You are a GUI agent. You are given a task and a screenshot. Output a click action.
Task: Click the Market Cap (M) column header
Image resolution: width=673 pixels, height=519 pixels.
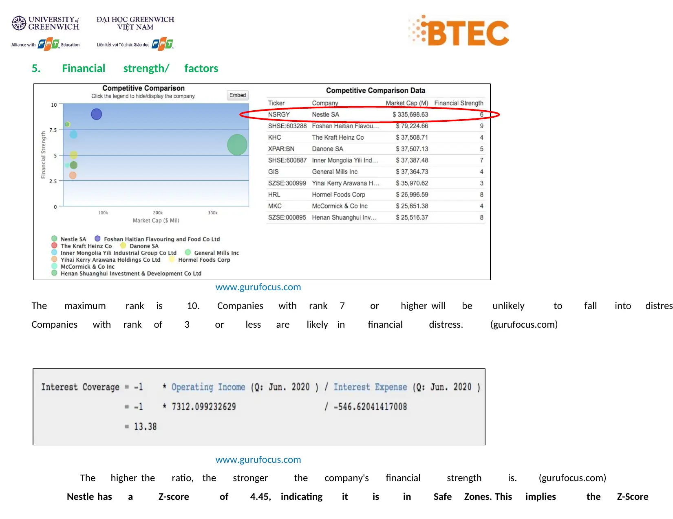(407, 103)
